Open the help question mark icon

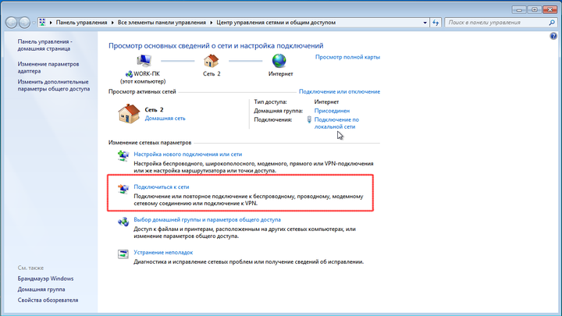tap(553, 36)
